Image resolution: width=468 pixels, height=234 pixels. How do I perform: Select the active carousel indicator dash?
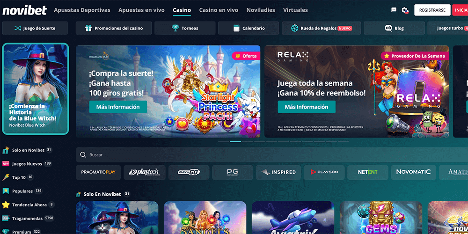point(235,141)
